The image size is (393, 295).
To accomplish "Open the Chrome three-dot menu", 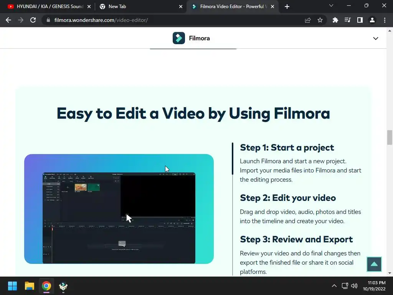I will point(385,20).
